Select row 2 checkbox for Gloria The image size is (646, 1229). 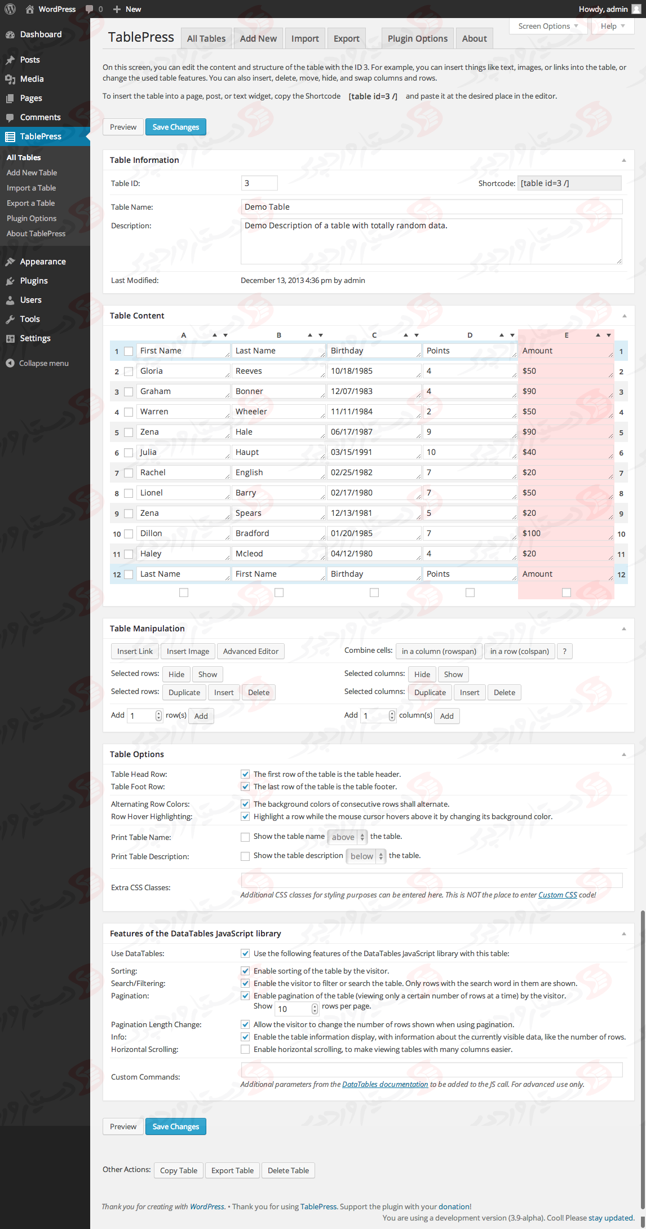[129, 372]
